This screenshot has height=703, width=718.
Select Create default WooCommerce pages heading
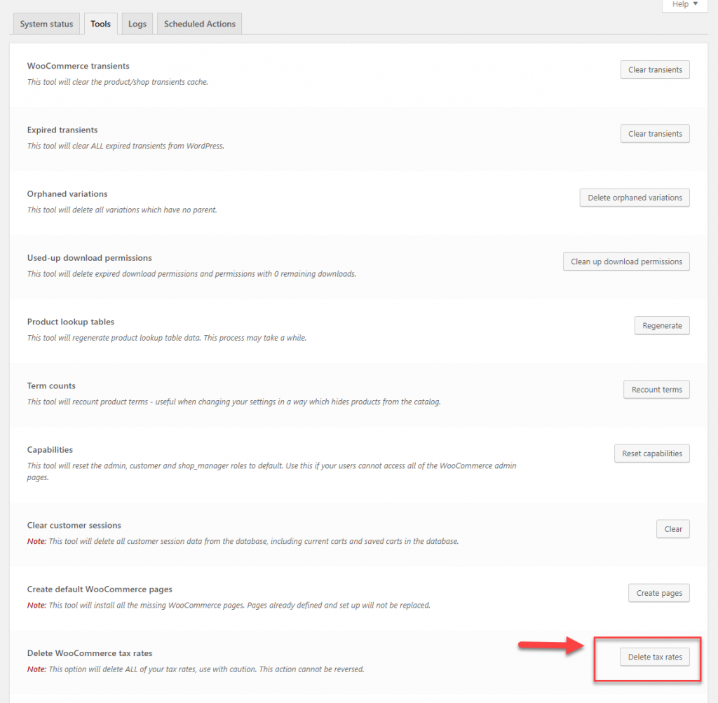pyautogui.click(x=100, y=589)
